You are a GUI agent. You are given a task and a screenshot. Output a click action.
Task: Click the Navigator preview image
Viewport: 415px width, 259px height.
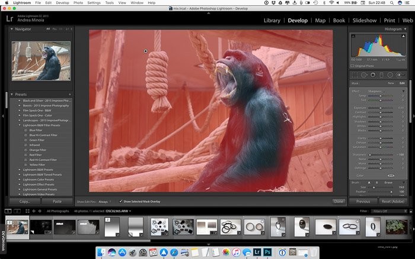[x=41, y=61]
